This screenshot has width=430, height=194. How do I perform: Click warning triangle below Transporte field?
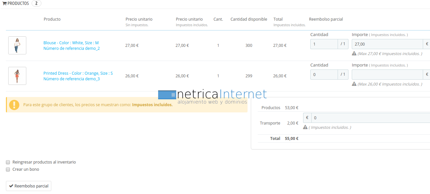(305, 127)
